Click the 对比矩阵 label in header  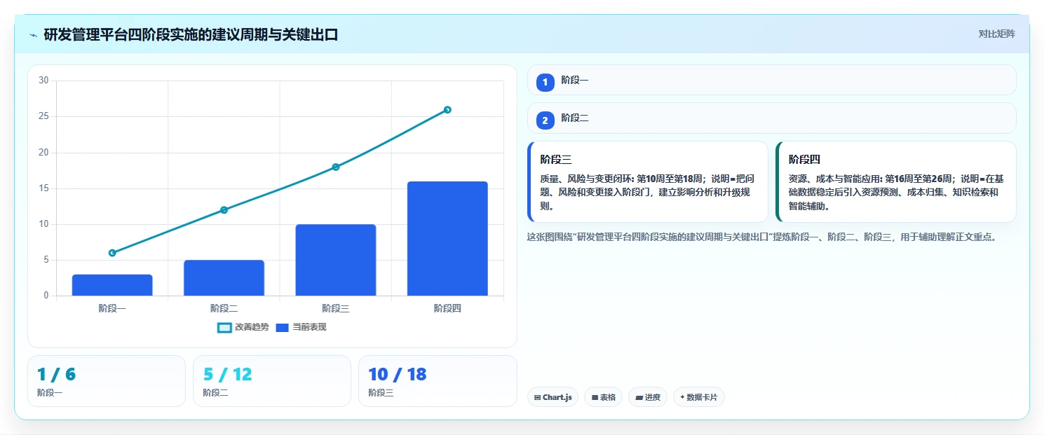click(x=996, y=34)
